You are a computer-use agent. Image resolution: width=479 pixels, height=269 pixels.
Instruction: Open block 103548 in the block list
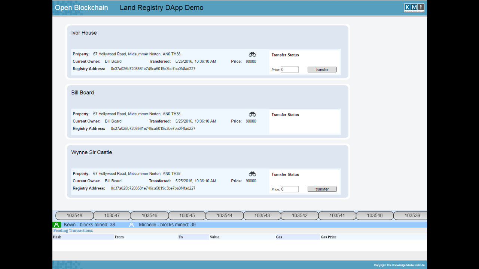point(74,215)
